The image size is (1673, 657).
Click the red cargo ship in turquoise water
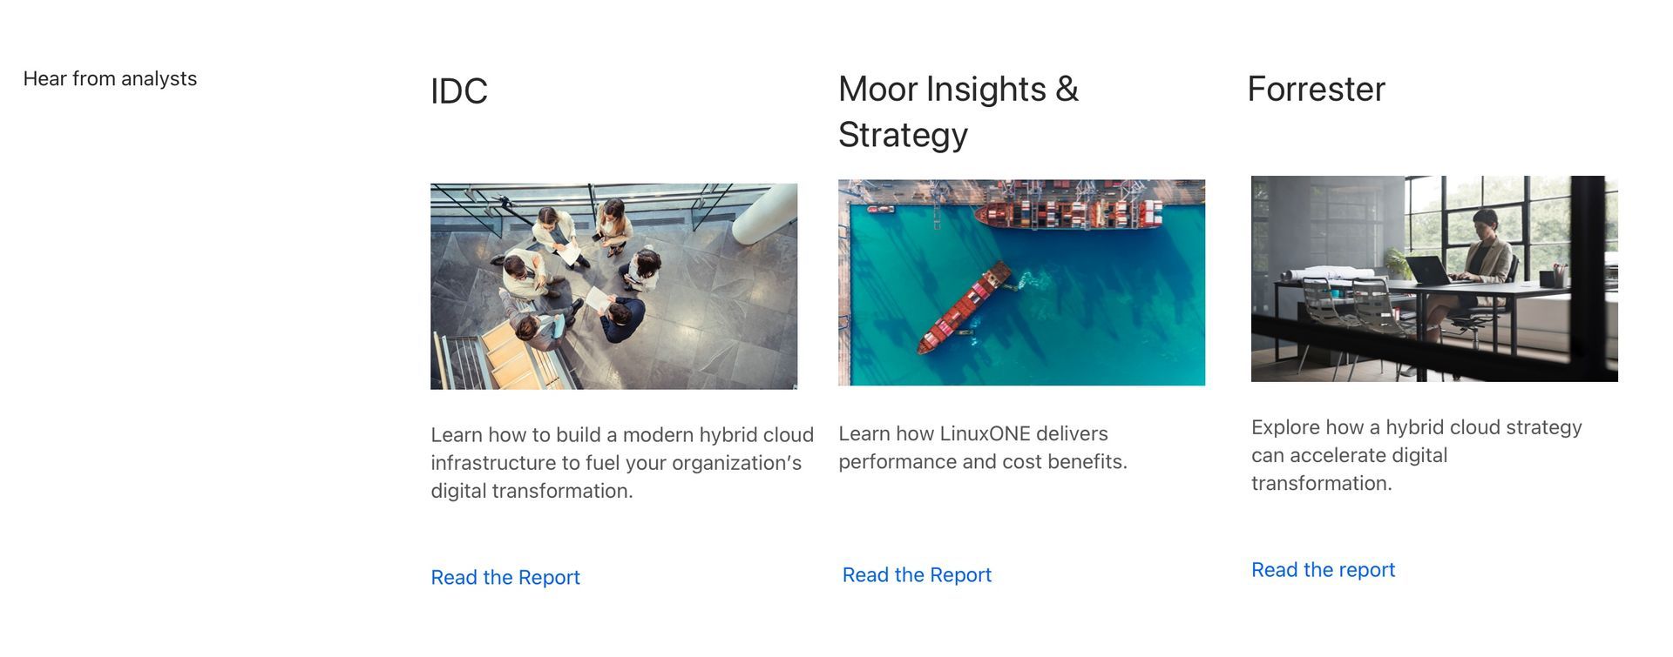click(964, 309)
